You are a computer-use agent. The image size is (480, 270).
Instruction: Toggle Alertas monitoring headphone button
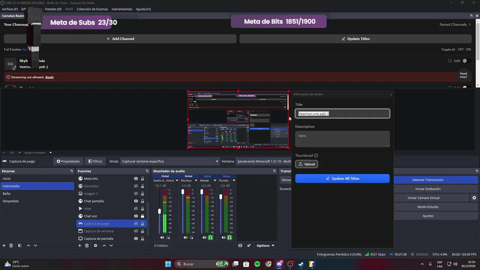pyautogui.click(x=211, y=237)
